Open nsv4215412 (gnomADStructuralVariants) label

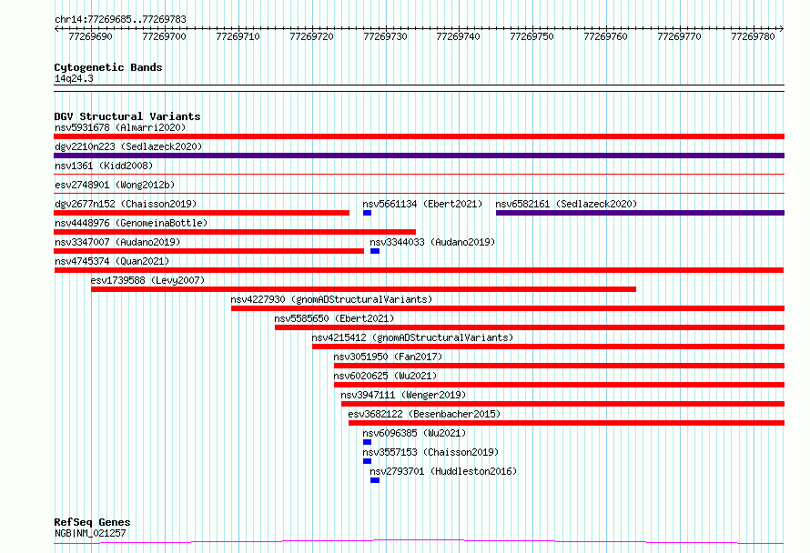click(412, 337)
